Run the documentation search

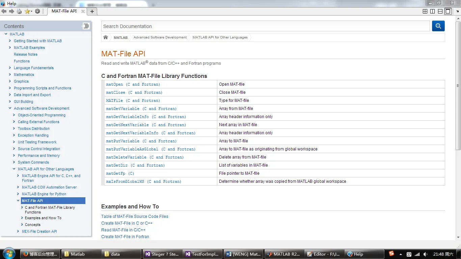(x=438, y=26)
